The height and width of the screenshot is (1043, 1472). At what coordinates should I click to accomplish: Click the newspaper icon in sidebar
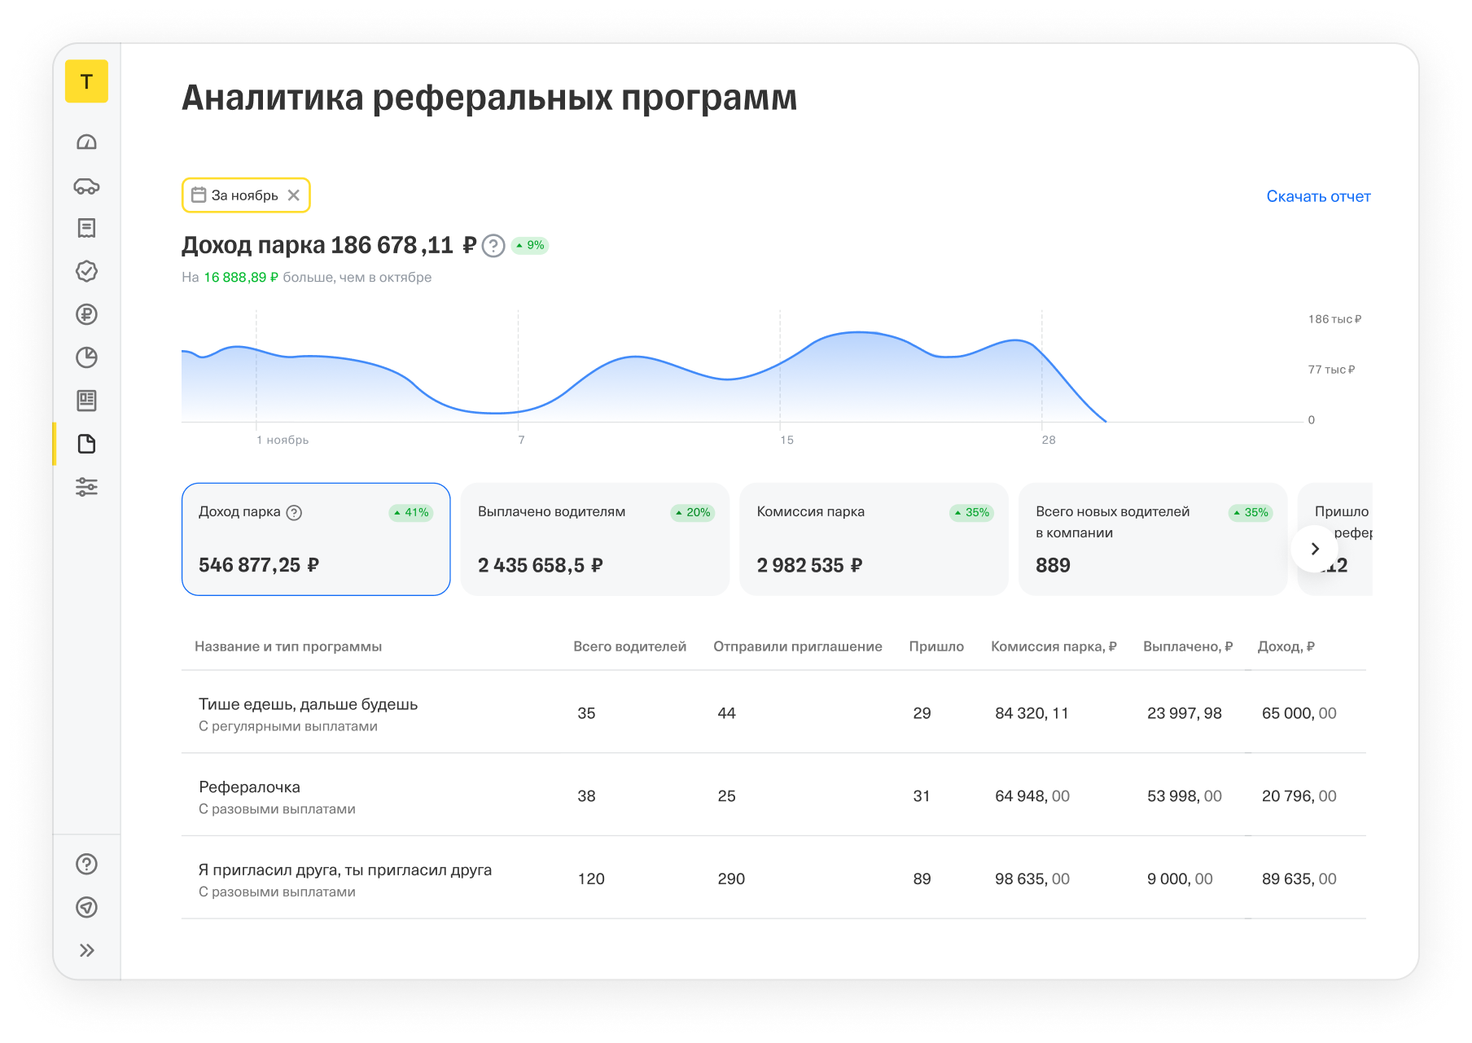(x=86, y=401)
